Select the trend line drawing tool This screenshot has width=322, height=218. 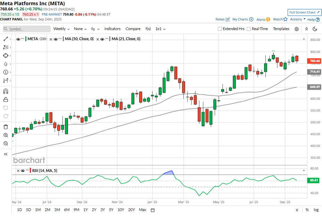coord(6,39)
